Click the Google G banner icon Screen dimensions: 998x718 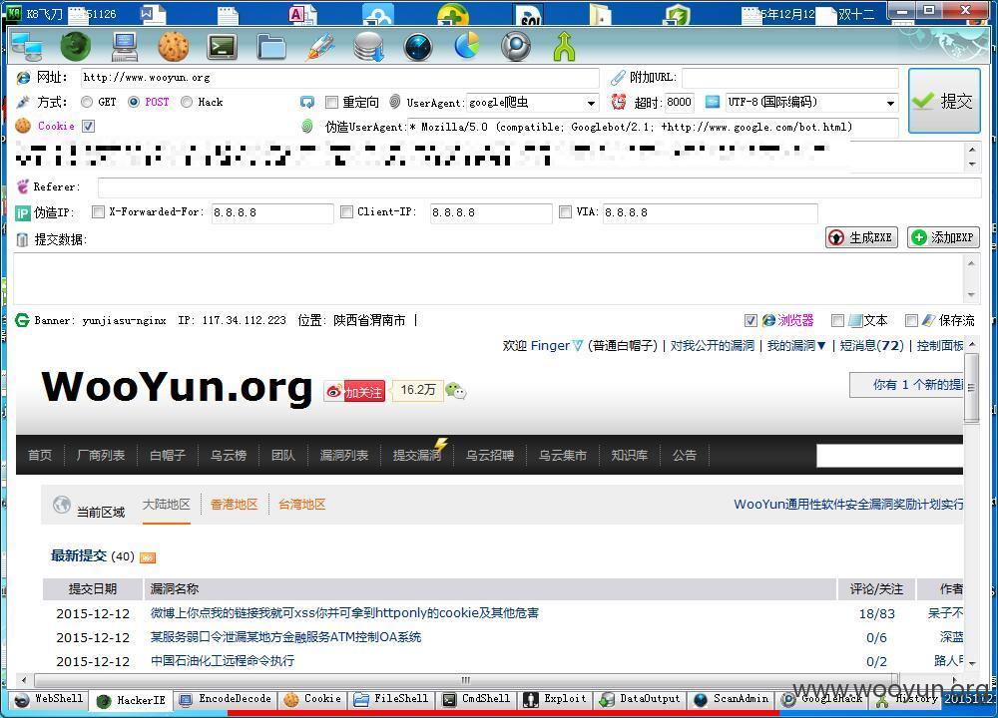22,320
